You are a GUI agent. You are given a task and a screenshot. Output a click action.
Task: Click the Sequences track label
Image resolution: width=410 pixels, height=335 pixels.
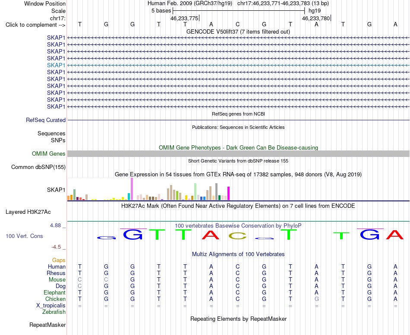click(51, 133)
